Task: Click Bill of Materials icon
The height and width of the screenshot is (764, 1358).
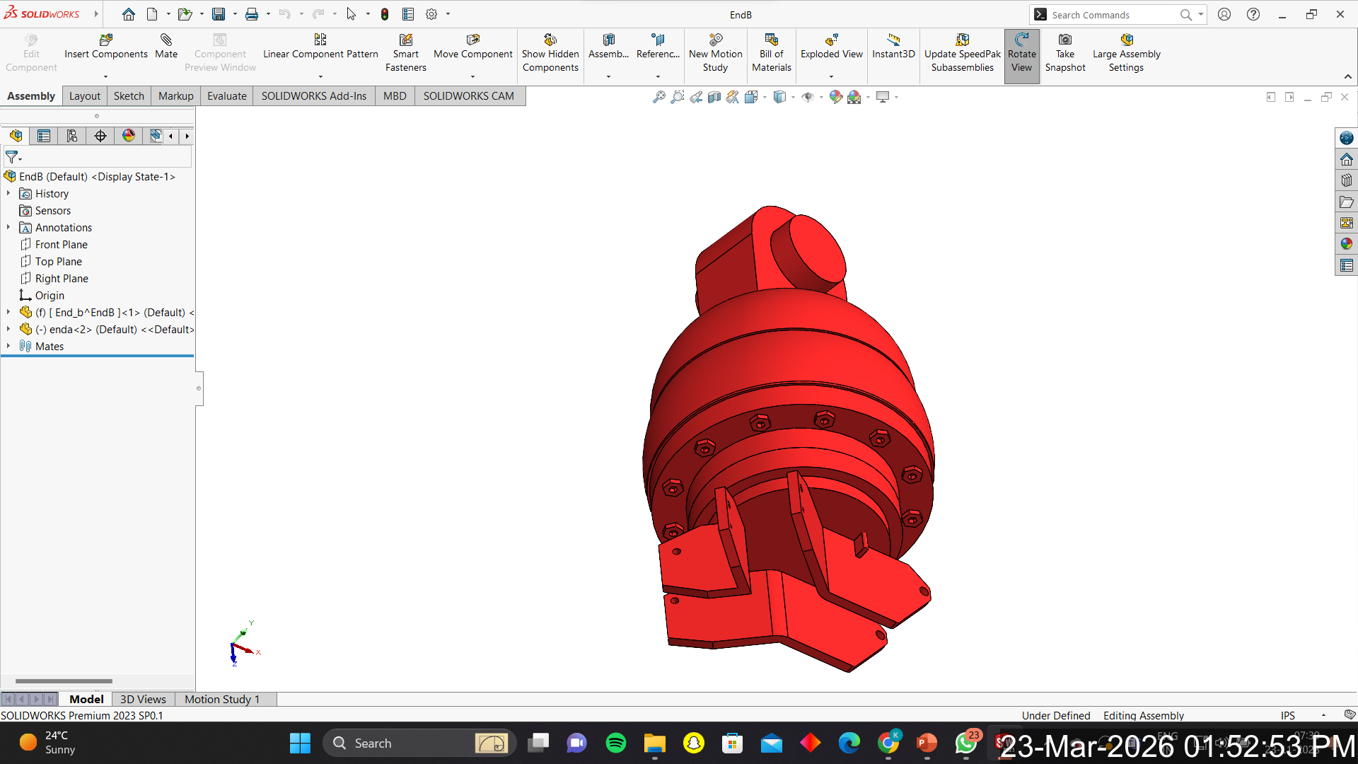Action: pos(771,40)
